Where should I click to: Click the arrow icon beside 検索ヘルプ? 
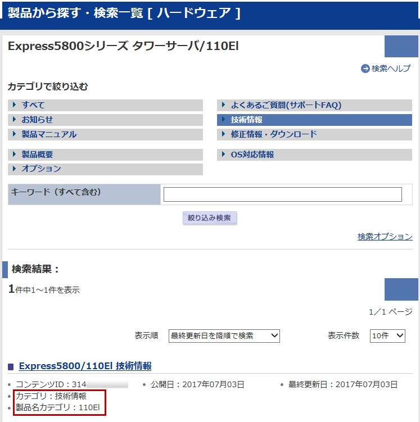(365, 69)
